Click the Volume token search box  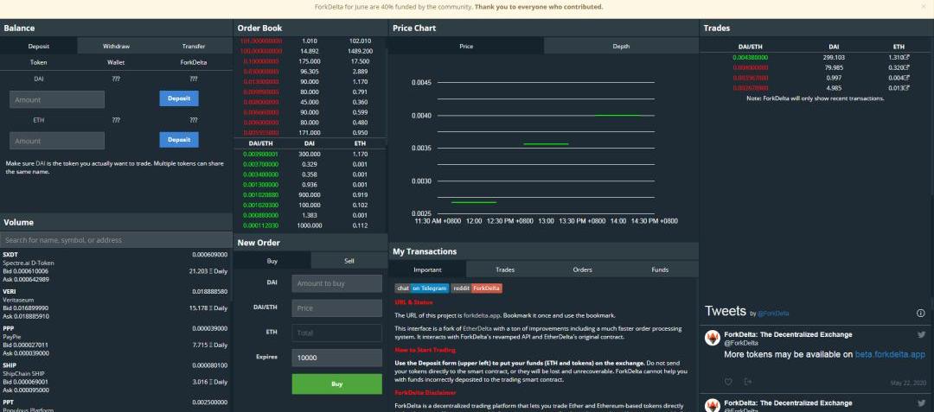[x=116, y=239]
